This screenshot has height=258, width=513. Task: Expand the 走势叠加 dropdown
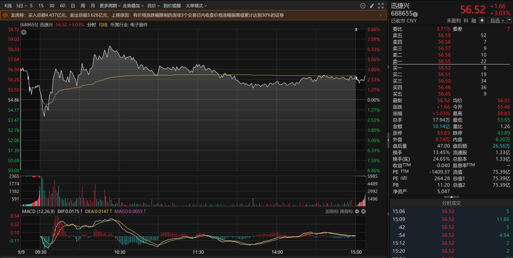[x=133, y=6]
